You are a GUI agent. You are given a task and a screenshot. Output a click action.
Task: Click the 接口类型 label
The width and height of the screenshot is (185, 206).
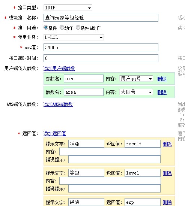click(x=28, y=8)
